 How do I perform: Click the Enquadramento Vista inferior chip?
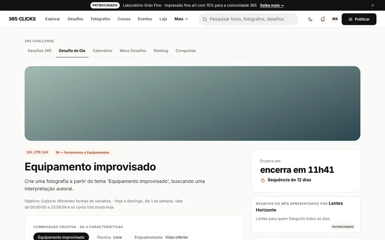click(161, 237)
